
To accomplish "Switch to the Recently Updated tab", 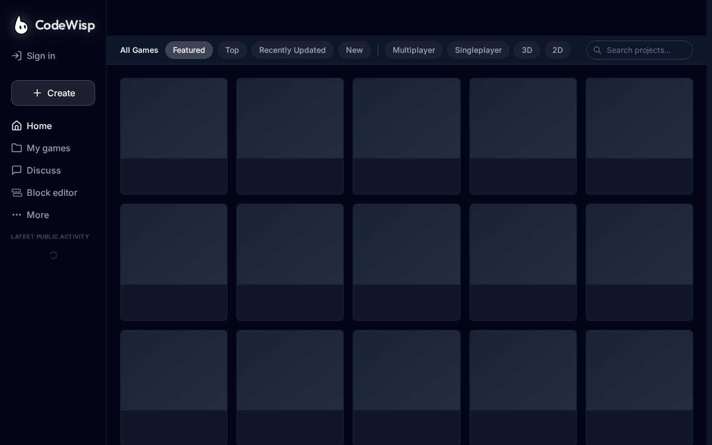I will click(x=292, y=50).
